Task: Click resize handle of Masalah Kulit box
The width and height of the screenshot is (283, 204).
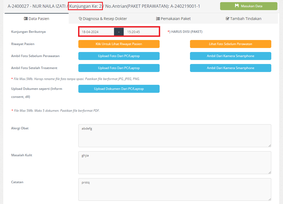Action: coord(270,173)
